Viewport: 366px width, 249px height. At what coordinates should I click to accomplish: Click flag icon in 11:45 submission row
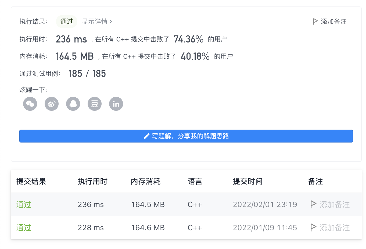313,227
